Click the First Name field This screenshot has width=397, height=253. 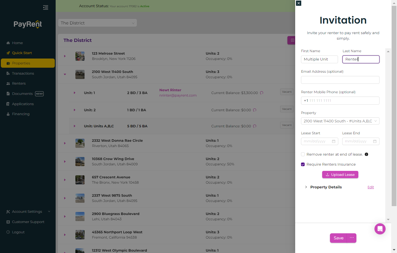(x=319, y=59)
